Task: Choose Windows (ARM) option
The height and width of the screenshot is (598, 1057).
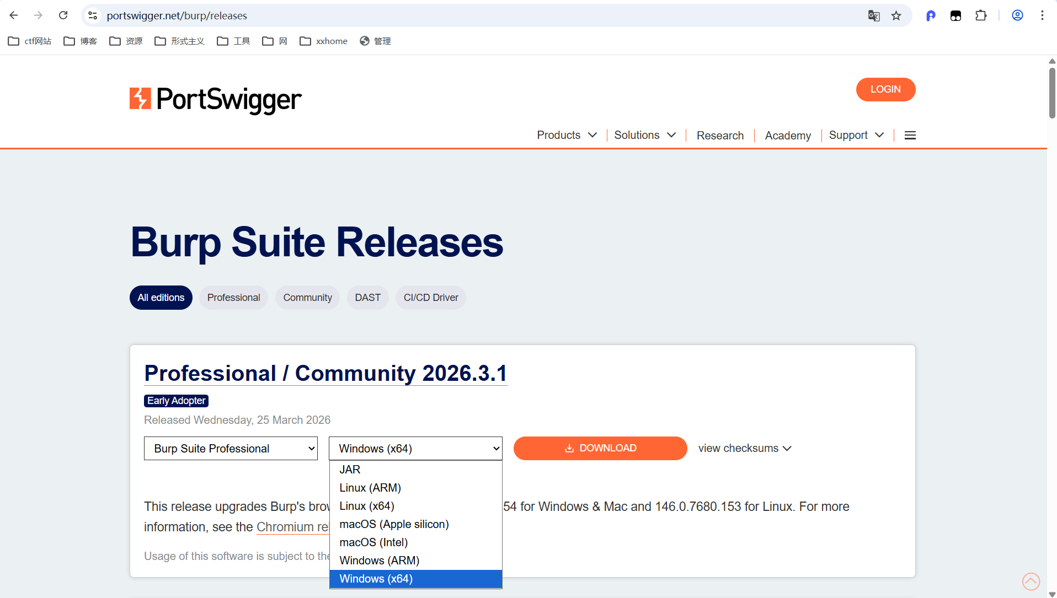Action: pyautogui.click(x=416, y=561)
